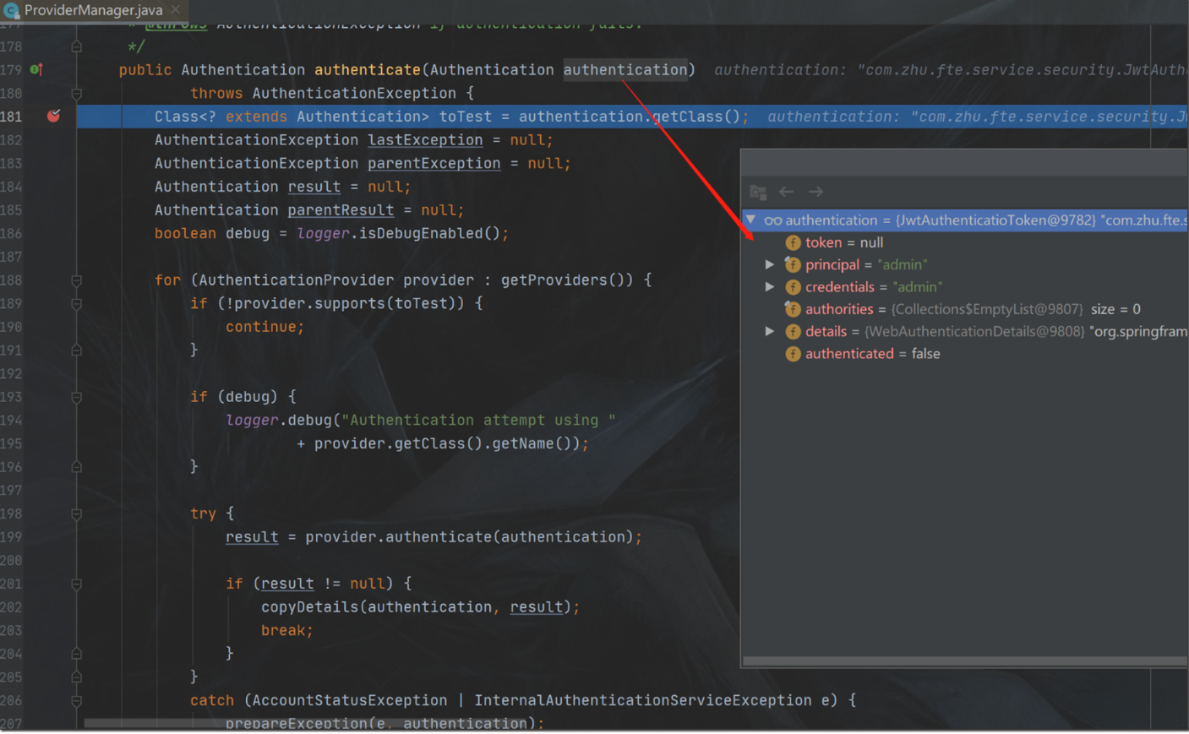Click the Java class icon on the ProviderManager tab

pos(11,10)
